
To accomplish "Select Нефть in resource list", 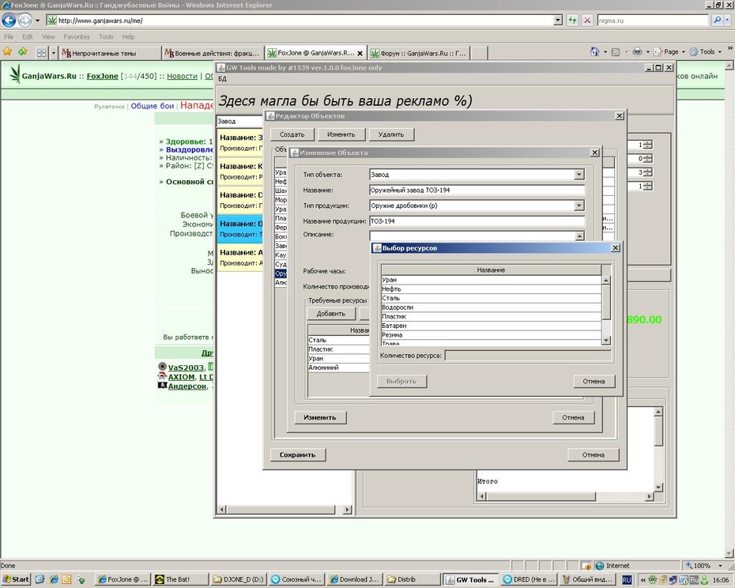I will (492, 288).
